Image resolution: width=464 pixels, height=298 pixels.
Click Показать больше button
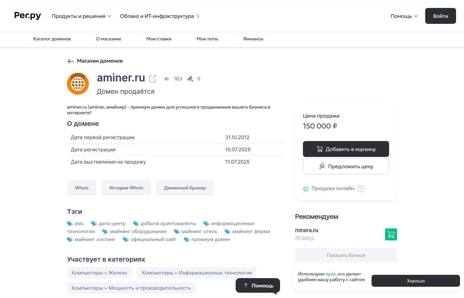pyautogui.click(x=346, y=255)
